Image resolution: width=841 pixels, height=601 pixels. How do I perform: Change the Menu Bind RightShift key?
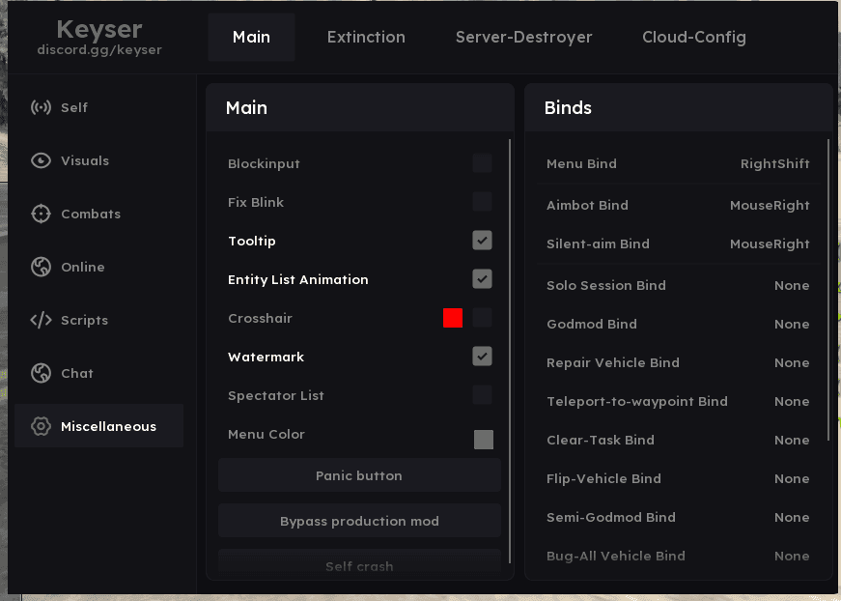coord(774,164)
